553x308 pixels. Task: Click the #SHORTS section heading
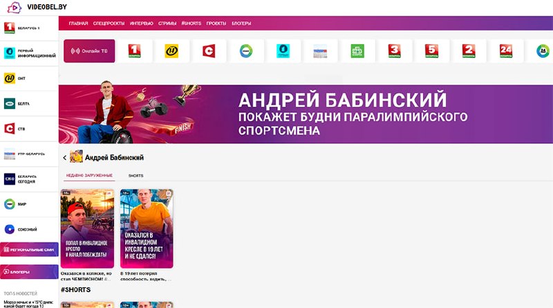[x=75, y=289]
